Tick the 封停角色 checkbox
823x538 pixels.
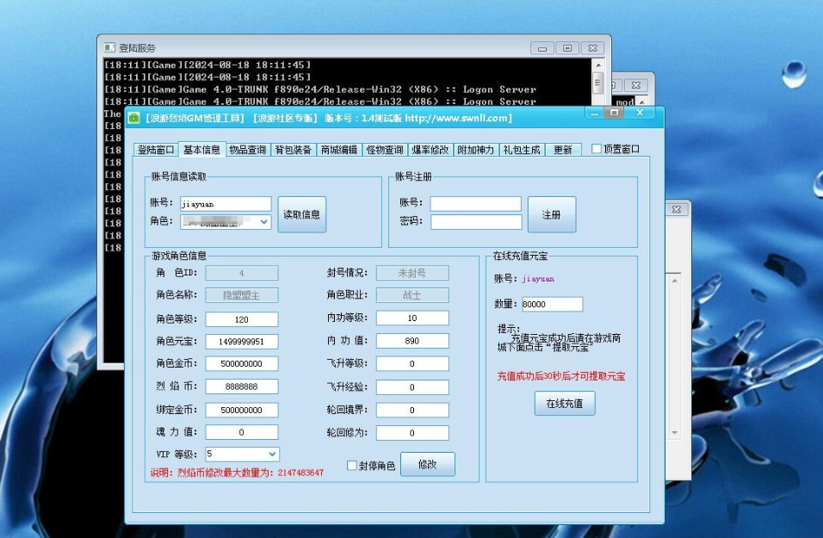(x=351, y=466)
